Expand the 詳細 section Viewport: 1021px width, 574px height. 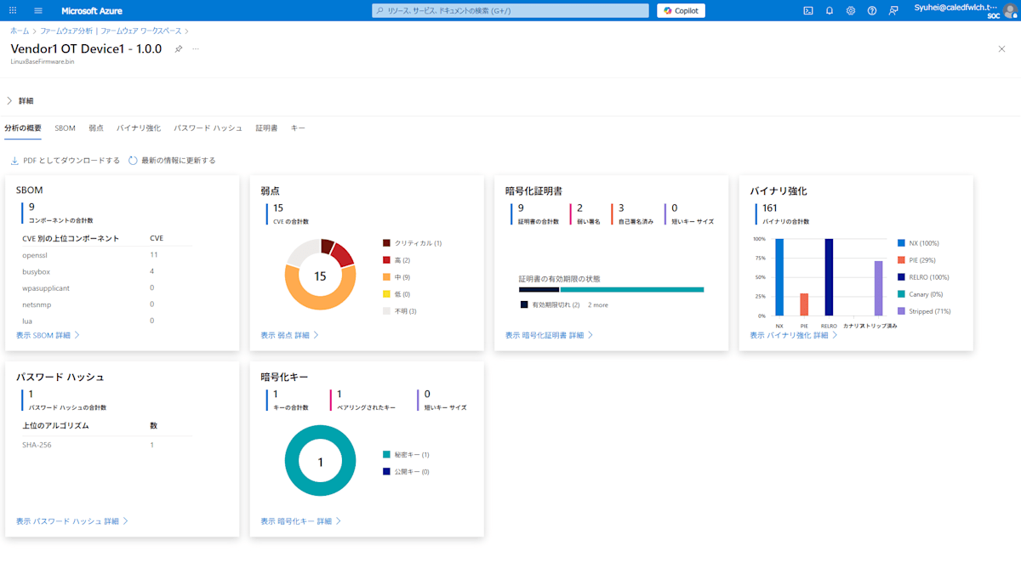pyautogui.click(x=20, y=100)
